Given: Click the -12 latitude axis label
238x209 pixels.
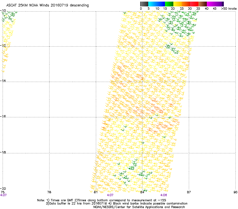Looking at the screenshot, I should [3, 46].
